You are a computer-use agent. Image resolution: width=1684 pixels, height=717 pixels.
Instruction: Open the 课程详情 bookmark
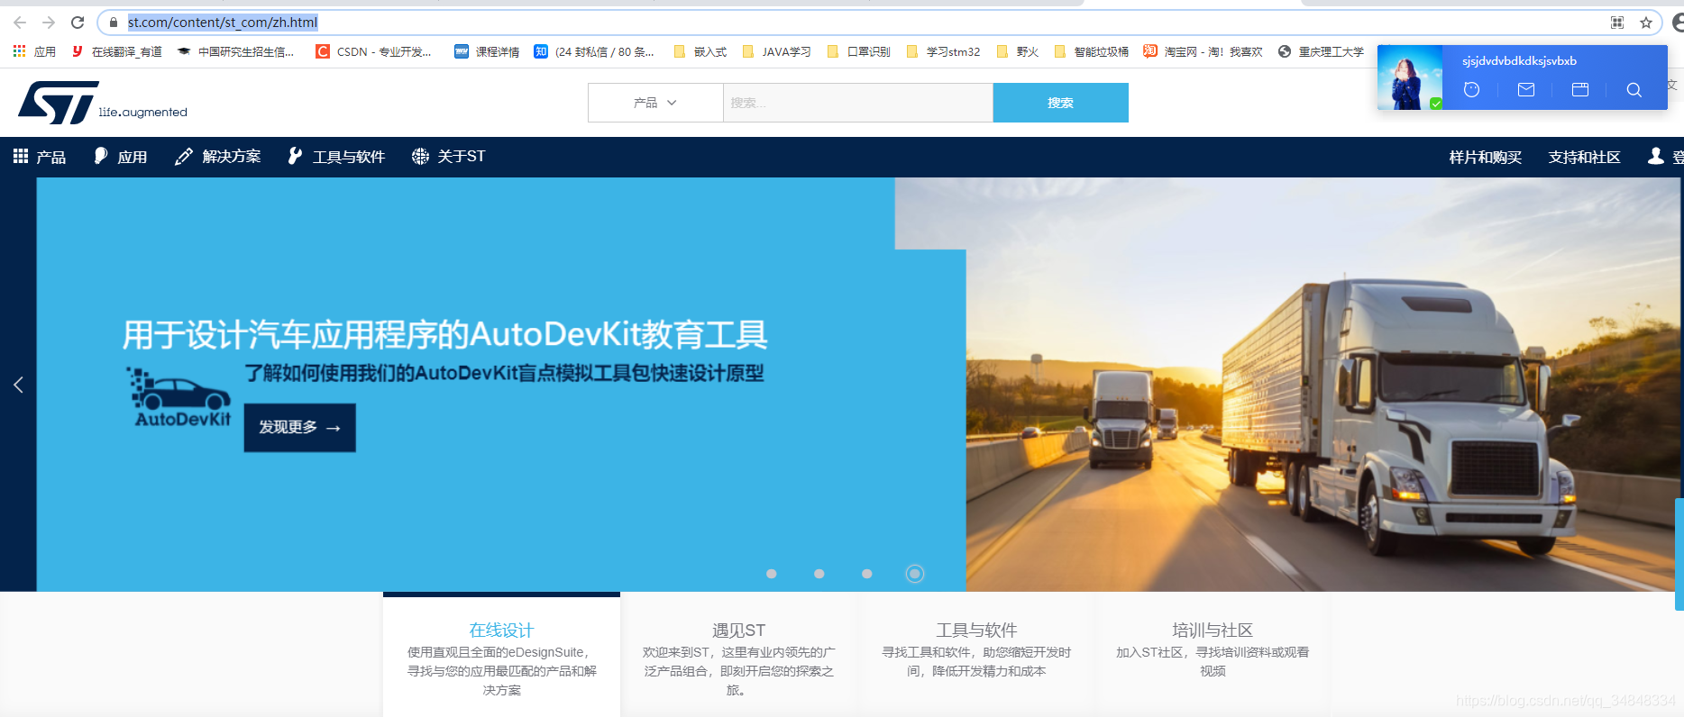click(487, 51)
